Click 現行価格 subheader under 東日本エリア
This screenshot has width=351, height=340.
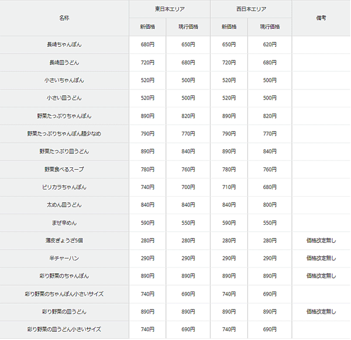(x=188, y=27)
